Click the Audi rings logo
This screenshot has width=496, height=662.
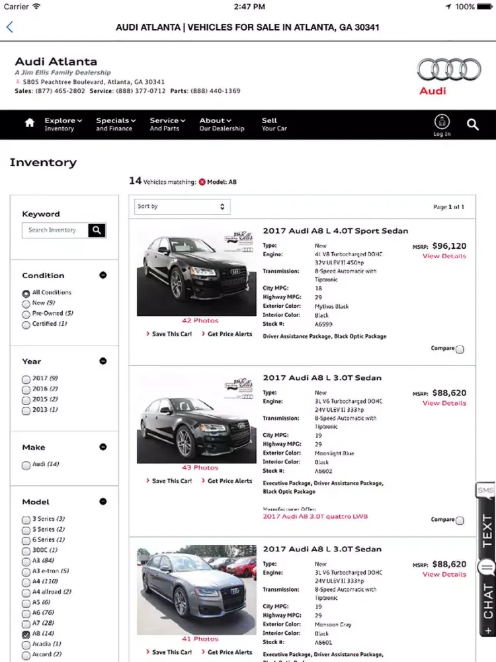tap(449, 70)
